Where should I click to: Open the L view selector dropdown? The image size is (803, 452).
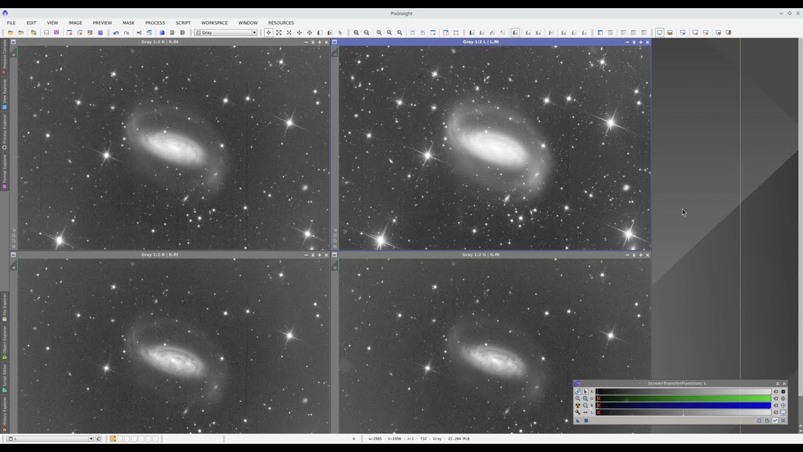coord(50,439)
